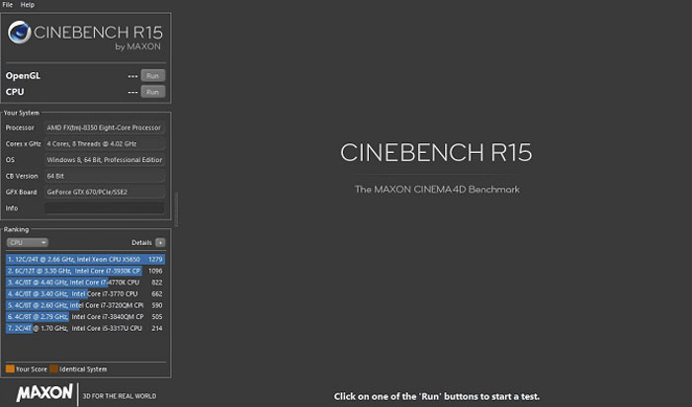Click the OS field showing Windows 8
This screenshot has height=407, width=692.
click(x=105, y=160)
